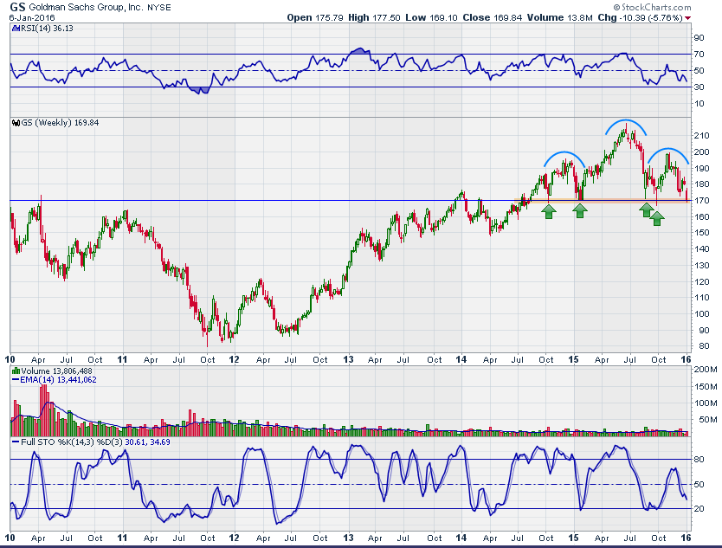
Task: Click the 6-Jan-2016 date label
Action: point(32,18)
